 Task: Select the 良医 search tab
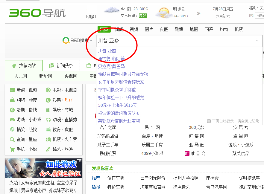click(164, 29)
